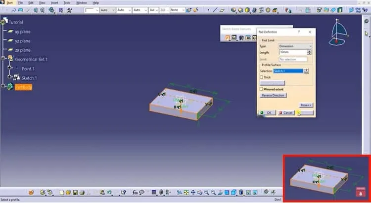Select the highlighted PartBody tree item
The image size is (371, 203).
(23, 87)
